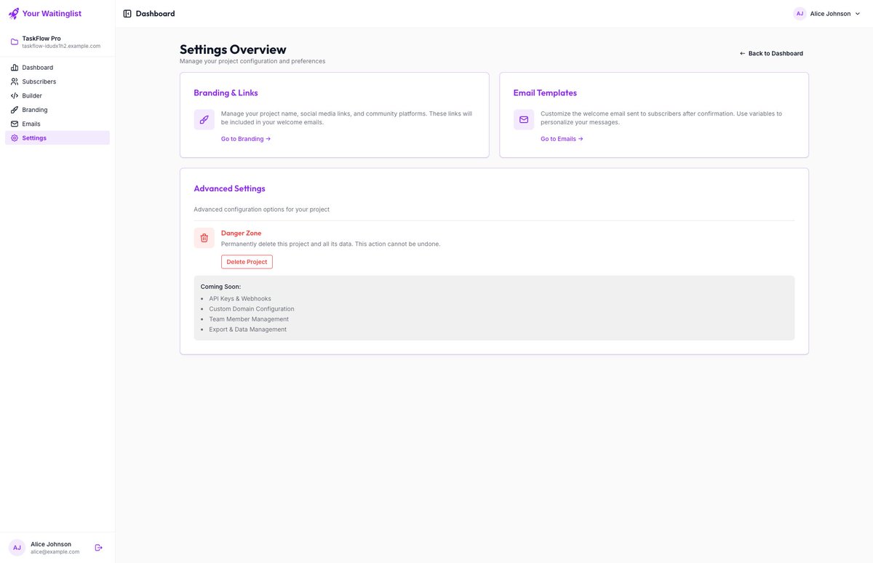873x563 pixels.
Task: Click the envelope icon in Email Templates card
Action: pos(524,119)
